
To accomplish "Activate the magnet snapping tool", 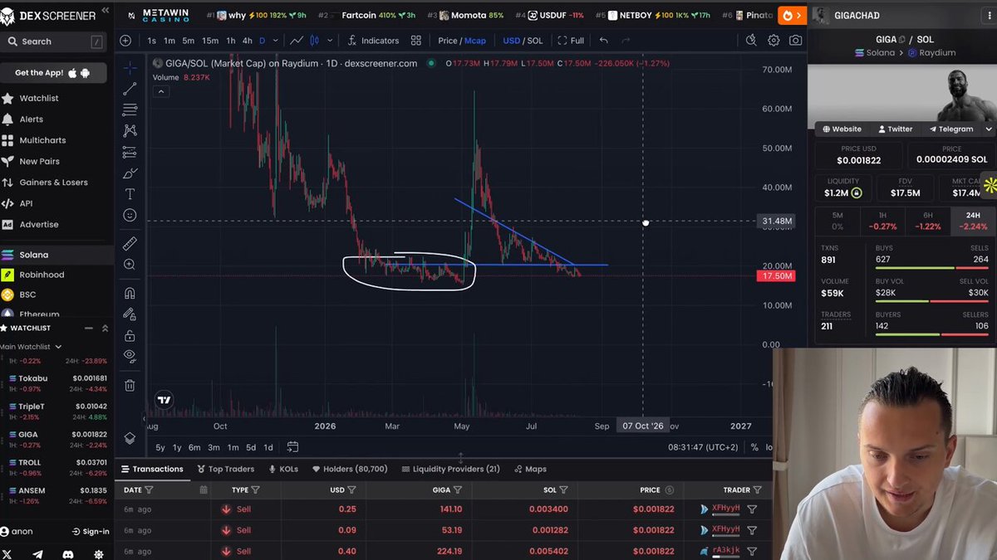I will coord(130,293).
